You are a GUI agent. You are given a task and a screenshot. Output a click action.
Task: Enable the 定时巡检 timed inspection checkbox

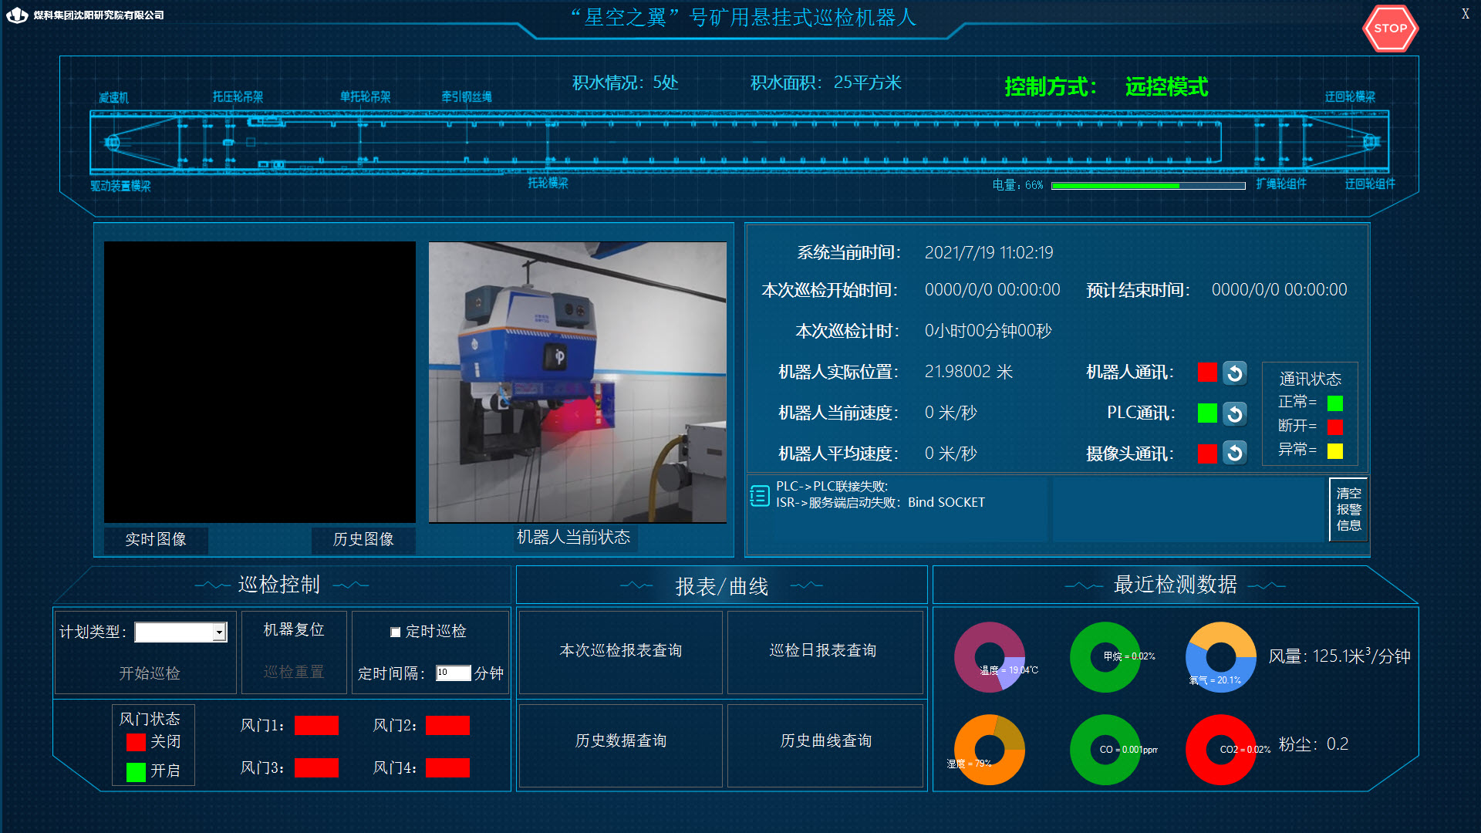tap(396, 632)
